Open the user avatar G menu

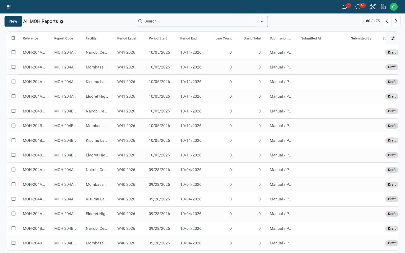point(394,7)
